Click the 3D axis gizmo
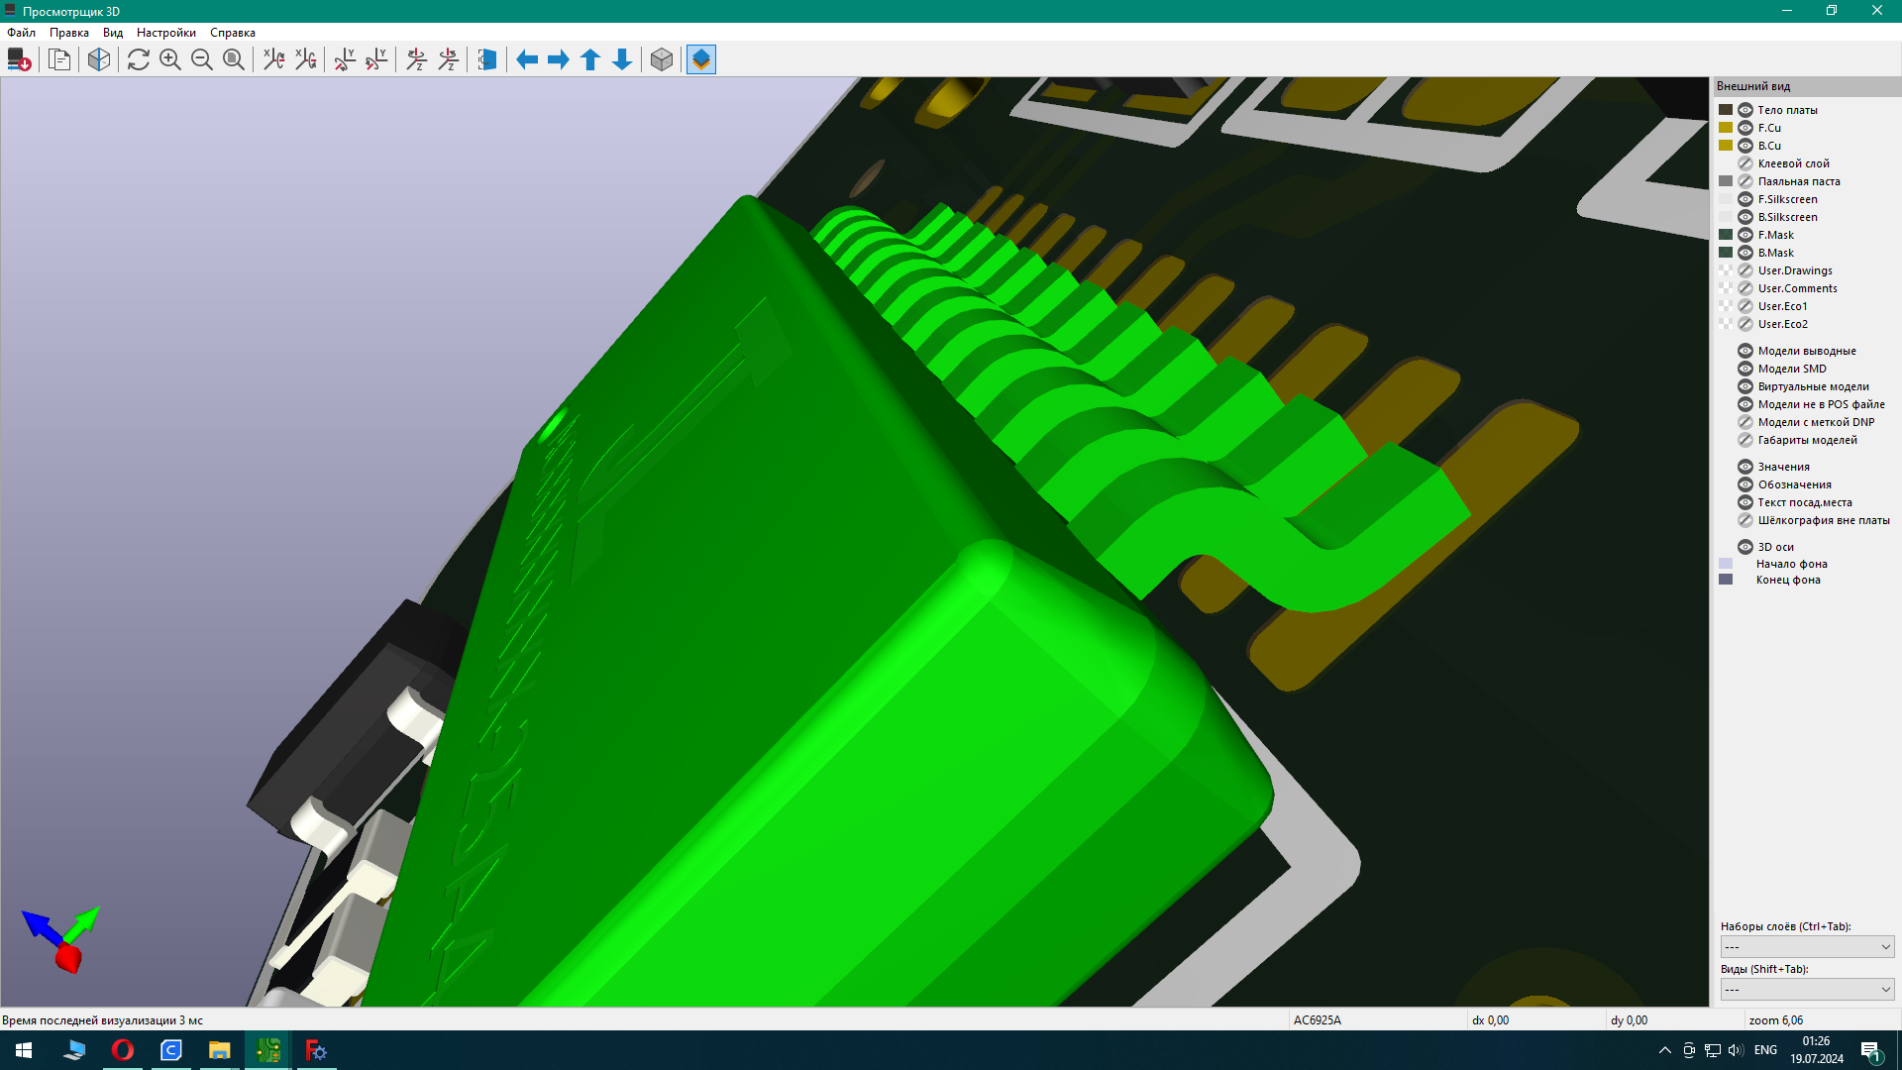Screen dimensions: 1902x1070 point(61,939)
